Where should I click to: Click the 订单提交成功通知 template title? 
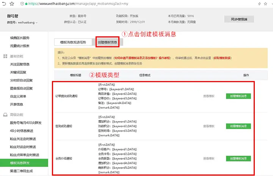[66, 96]
